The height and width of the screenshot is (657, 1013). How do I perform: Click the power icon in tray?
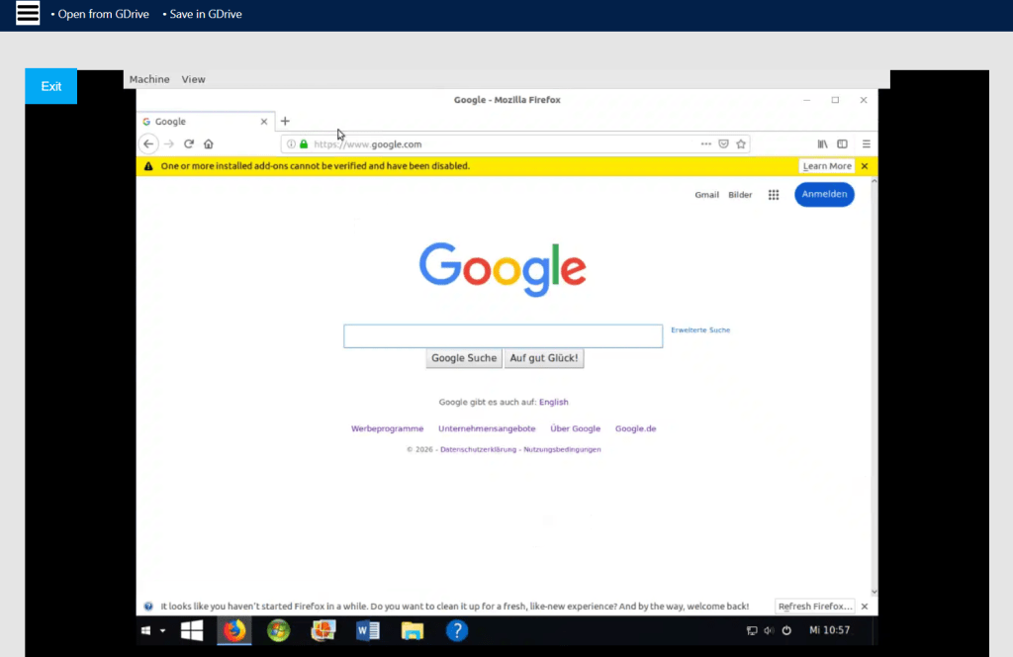(786, 630)
